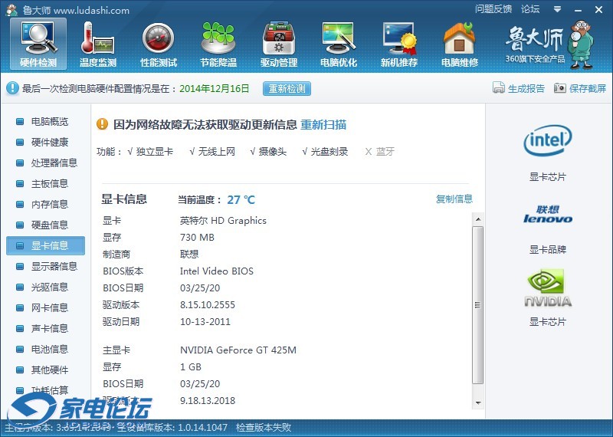Screen dimensions: 613x437
Task: Open the 电脑维修 computer repair section
Action: [460, 44]
